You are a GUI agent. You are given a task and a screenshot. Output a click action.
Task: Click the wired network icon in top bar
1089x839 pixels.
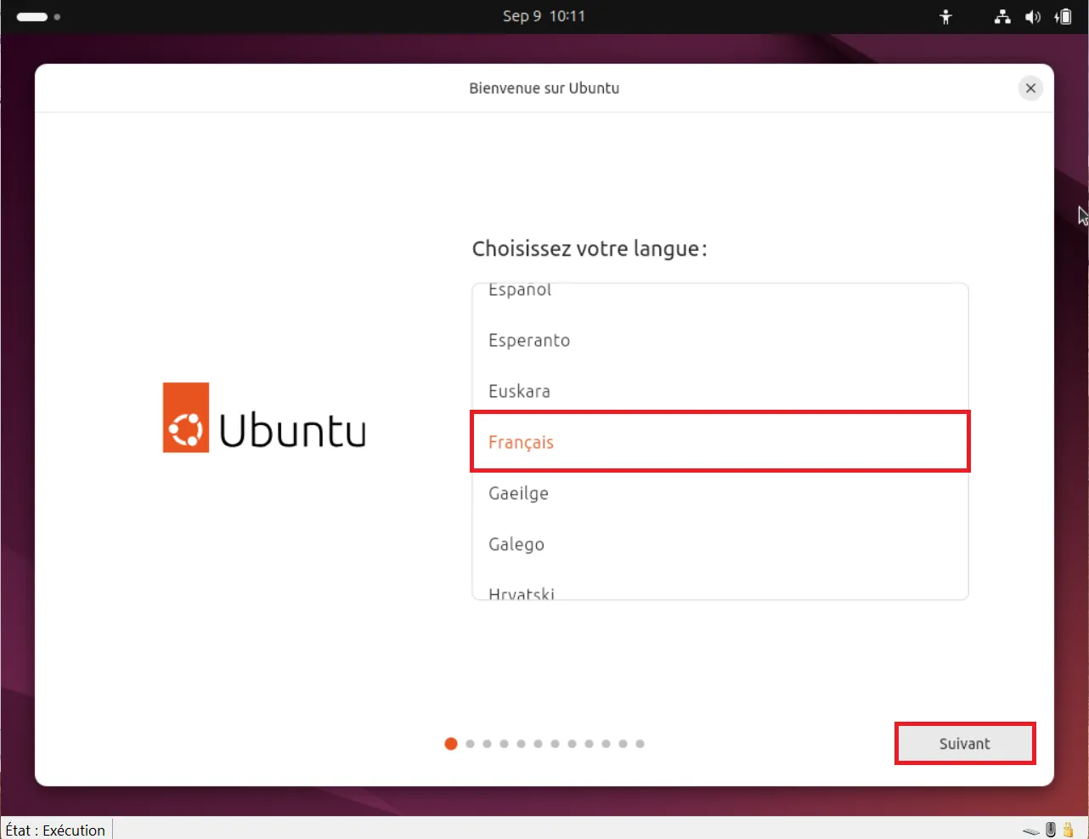click(1002, 17)
